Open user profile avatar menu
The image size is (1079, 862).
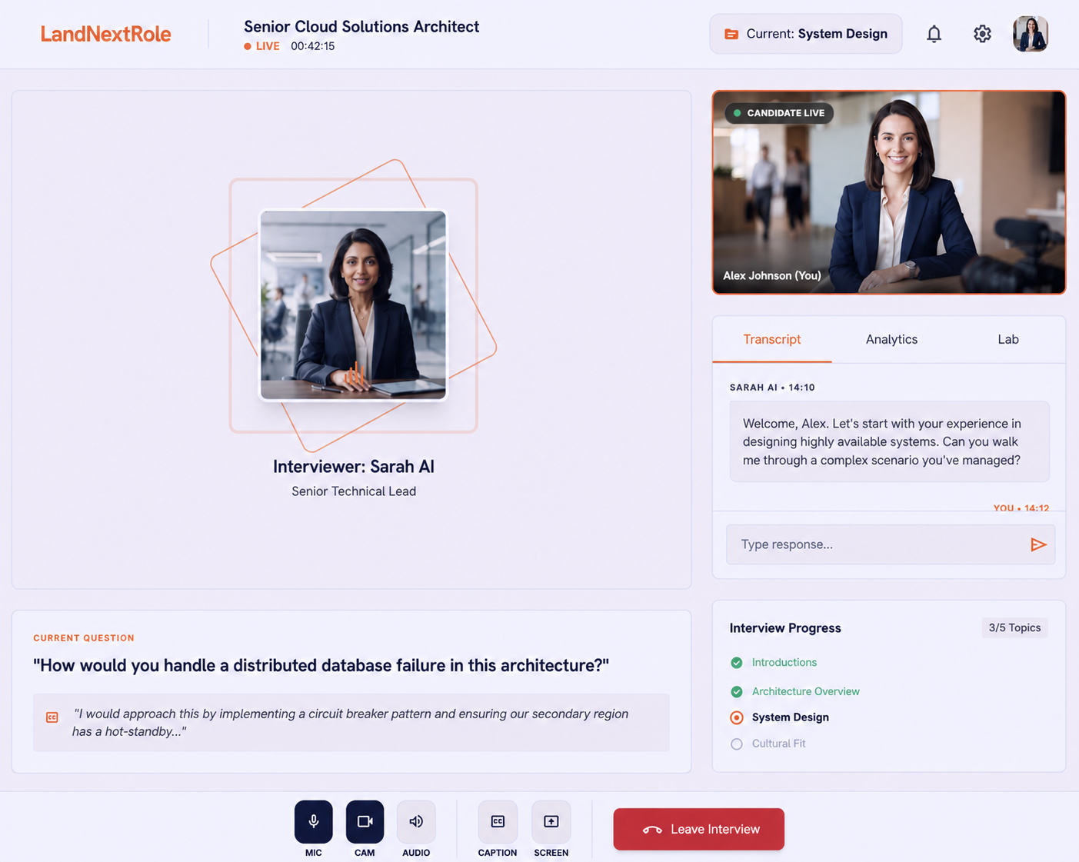pos(1031,34)
